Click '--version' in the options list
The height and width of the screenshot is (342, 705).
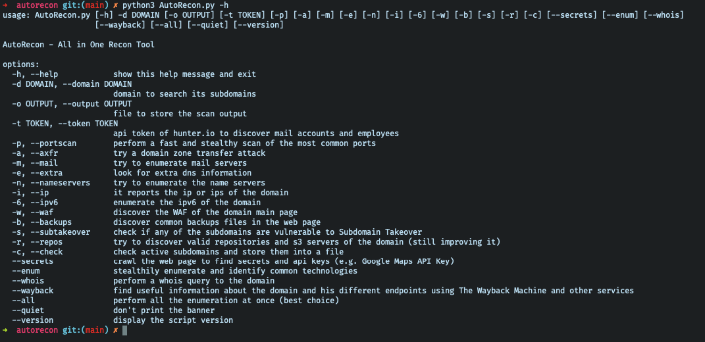32,320
